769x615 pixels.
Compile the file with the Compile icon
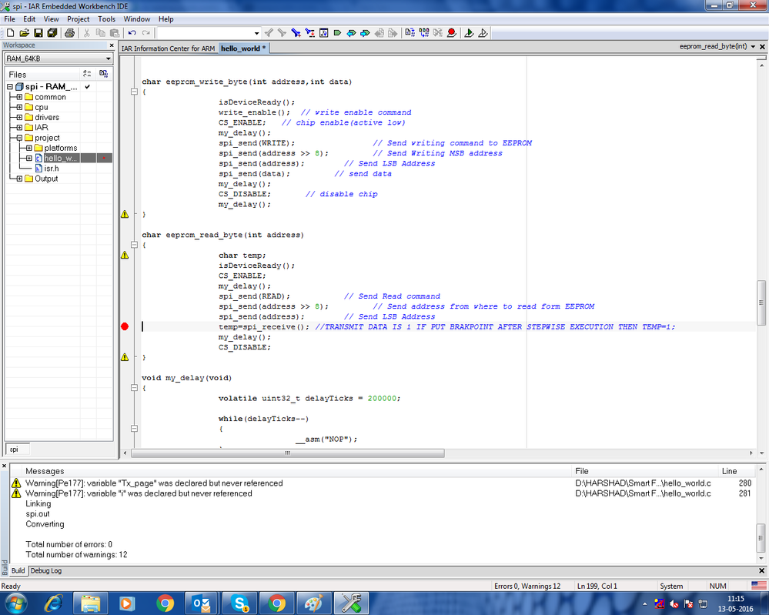[410, 33]
